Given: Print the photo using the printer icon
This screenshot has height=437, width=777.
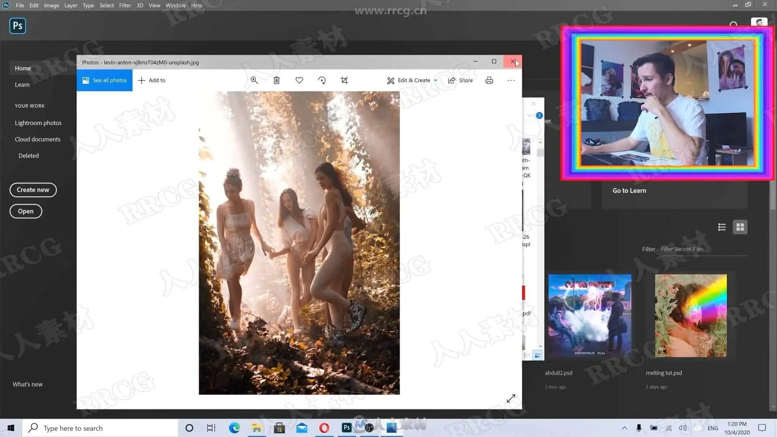Looking at the screenshot, I should 489,80.
